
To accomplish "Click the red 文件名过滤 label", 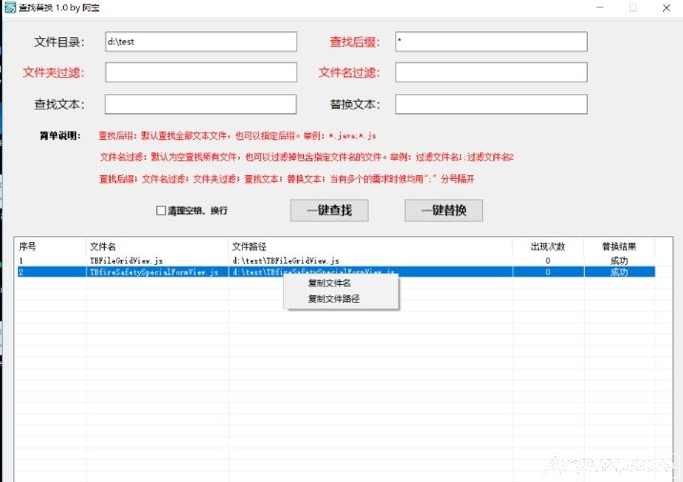I will pyautogui.click(x=349, y=72).
